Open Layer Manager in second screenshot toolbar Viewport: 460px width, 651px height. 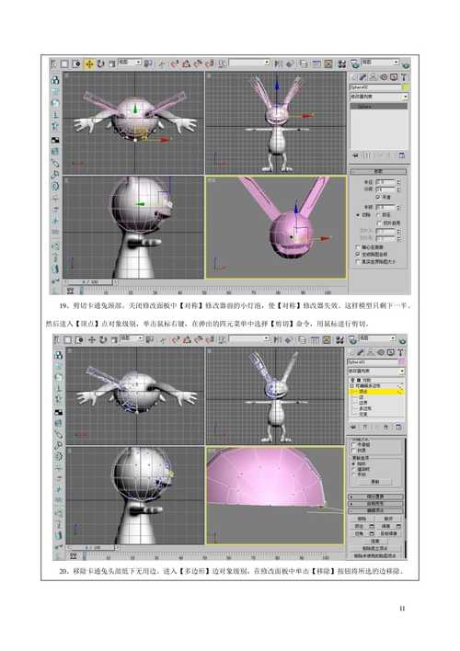[x=302, y=340]
